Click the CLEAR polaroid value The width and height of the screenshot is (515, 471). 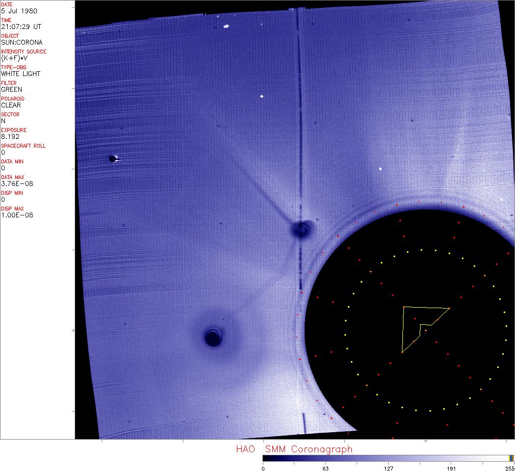11,105
